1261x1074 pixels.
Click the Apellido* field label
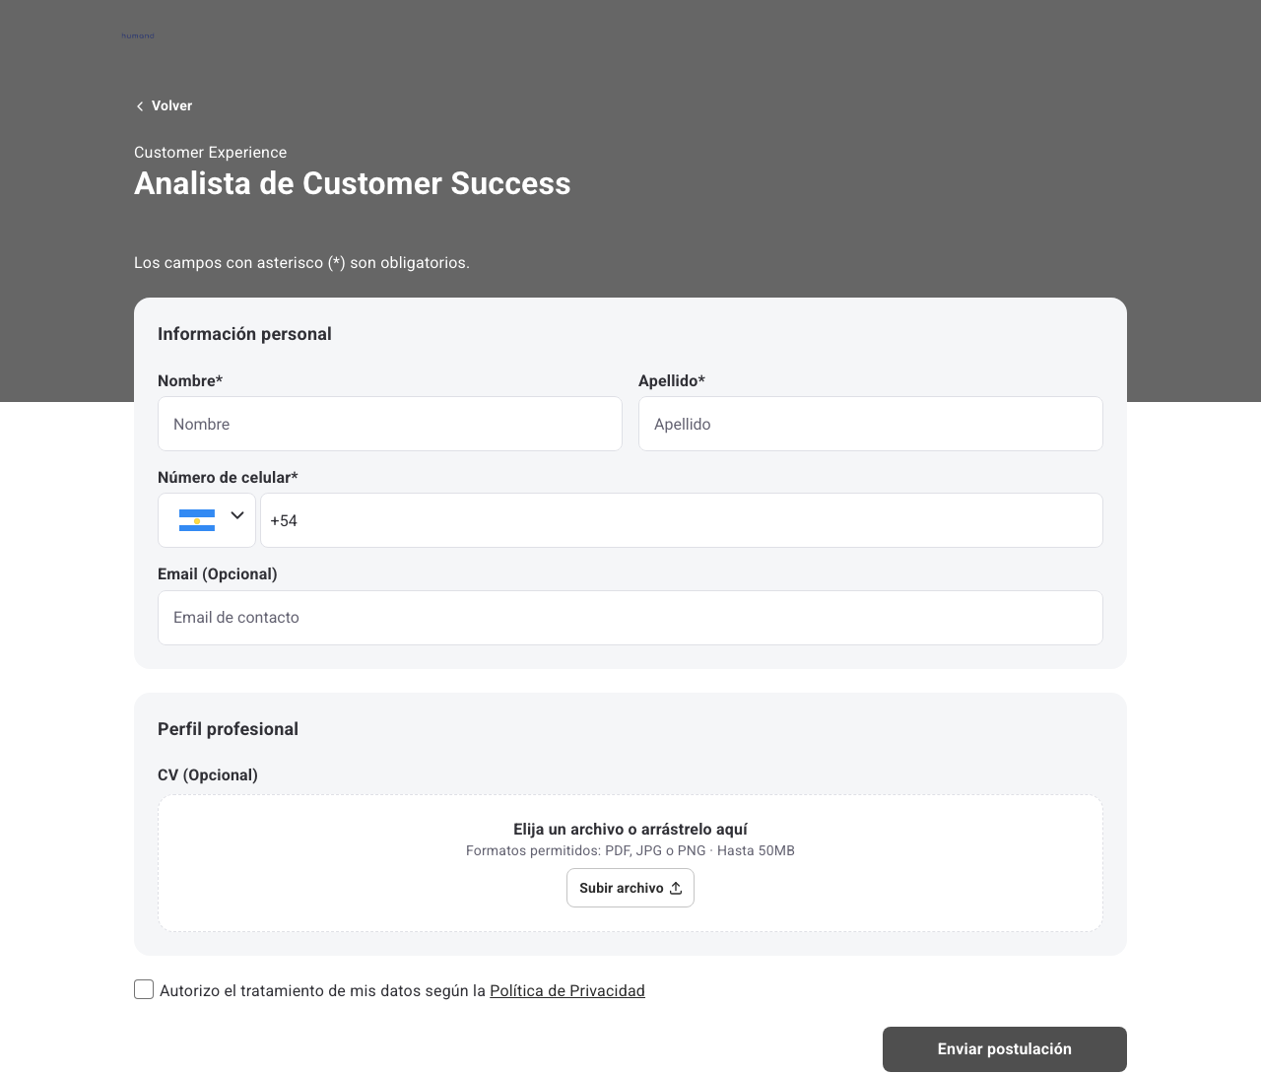[672, 380]
